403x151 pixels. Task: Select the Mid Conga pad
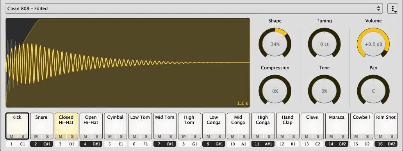coord(238,126)
